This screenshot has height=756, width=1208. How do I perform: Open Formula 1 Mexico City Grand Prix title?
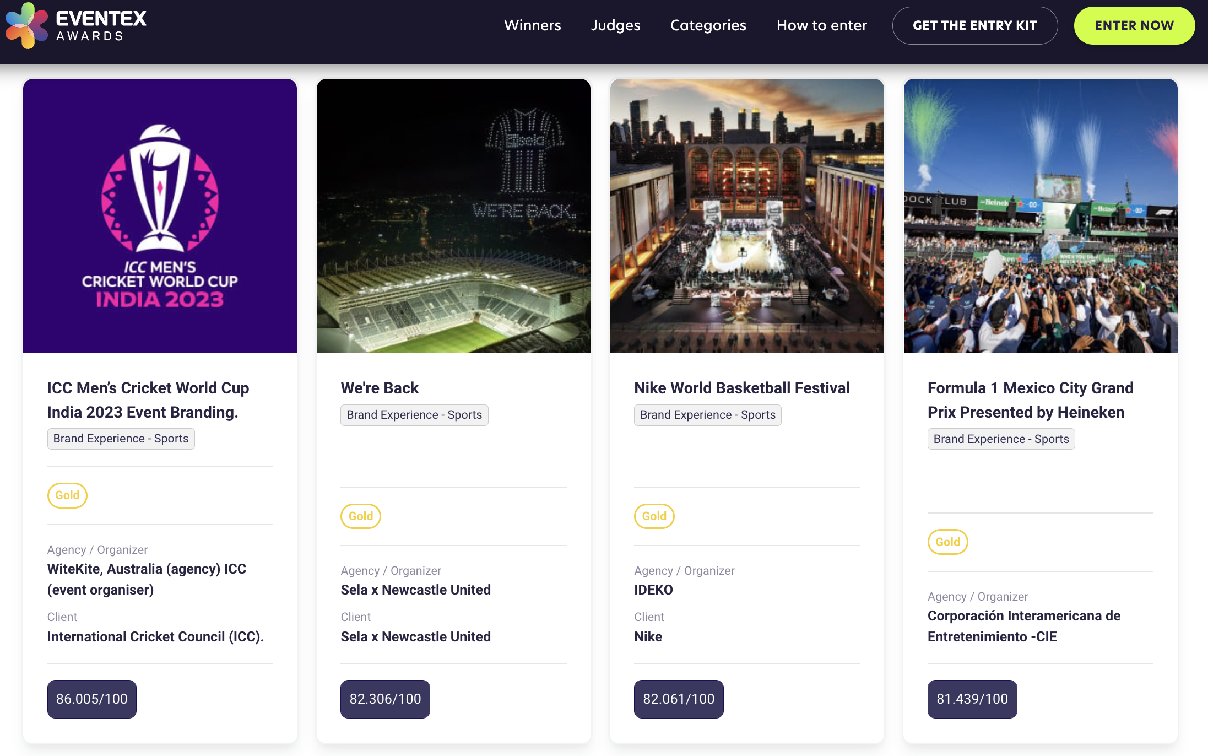(1030, 400)
